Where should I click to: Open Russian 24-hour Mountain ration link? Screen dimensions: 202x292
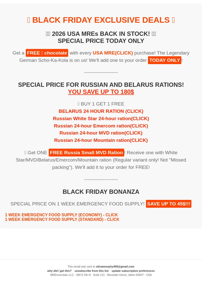[x=101, y=140]
